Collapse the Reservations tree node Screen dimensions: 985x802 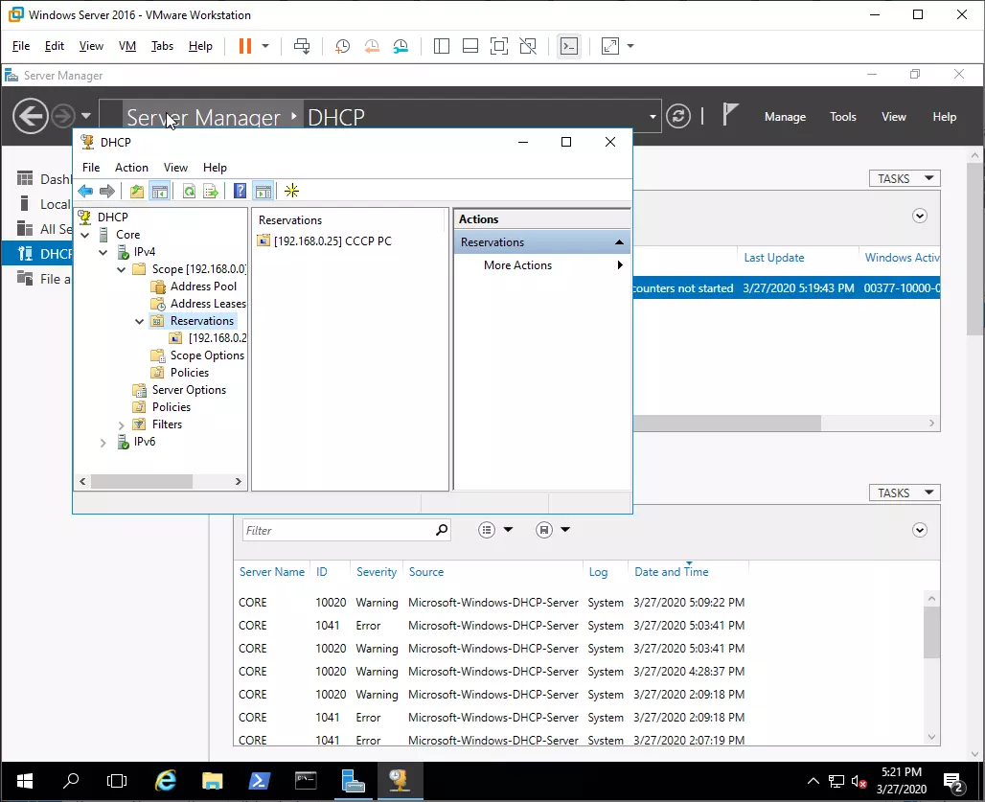(140, 321)
